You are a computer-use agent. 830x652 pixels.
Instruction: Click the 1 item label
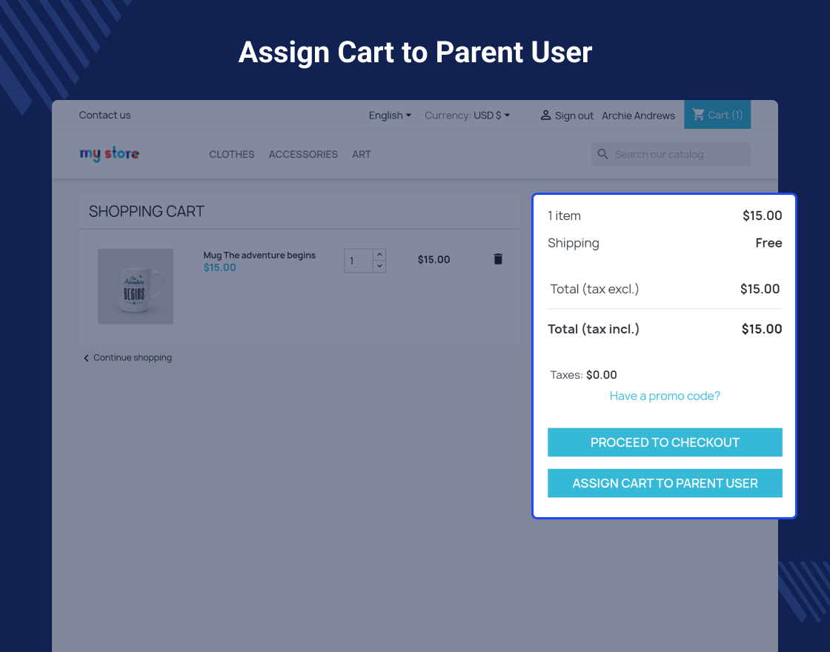pos(564,216)
